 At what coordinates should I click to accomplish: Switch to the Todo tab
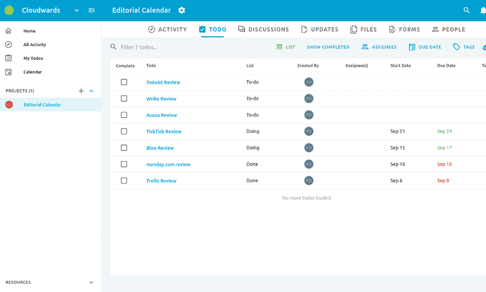[x=213, y=30]
